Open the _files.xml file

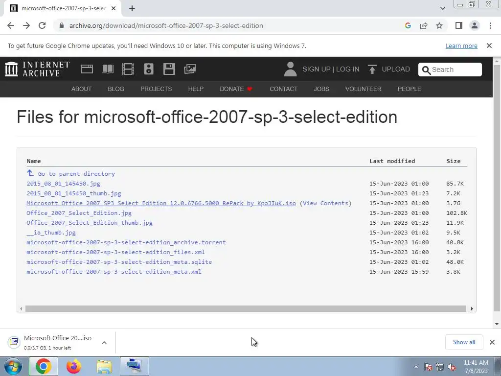click(115, 252)
